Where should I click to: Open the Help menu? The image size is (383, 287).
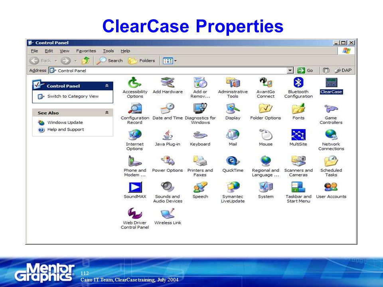(x=125, y=51)
